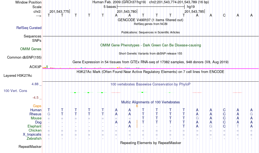The image size is (259, 153).
Task: Click the orange insertion bar in the Elephant row
Action: pos(137,126)
